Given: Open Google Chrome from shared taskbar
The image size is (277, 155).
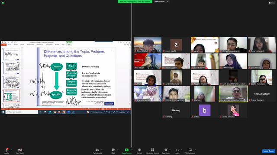Looking at the screenshot, I should [x=55, y=112].
